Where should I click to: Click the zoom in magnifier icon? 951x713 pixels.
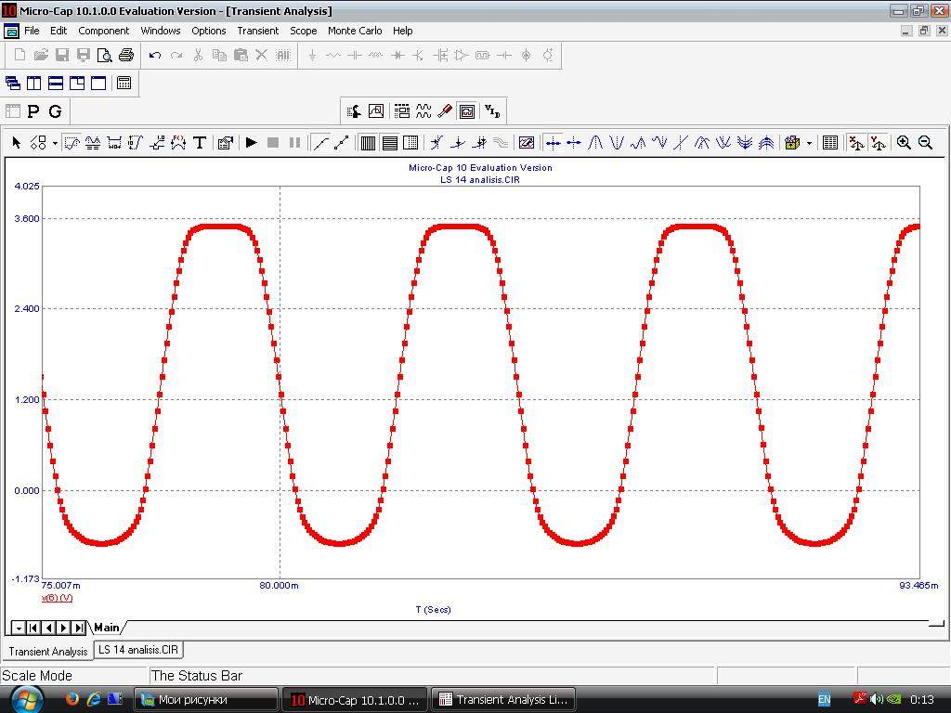pyautogui.click(x=904, y=143)
